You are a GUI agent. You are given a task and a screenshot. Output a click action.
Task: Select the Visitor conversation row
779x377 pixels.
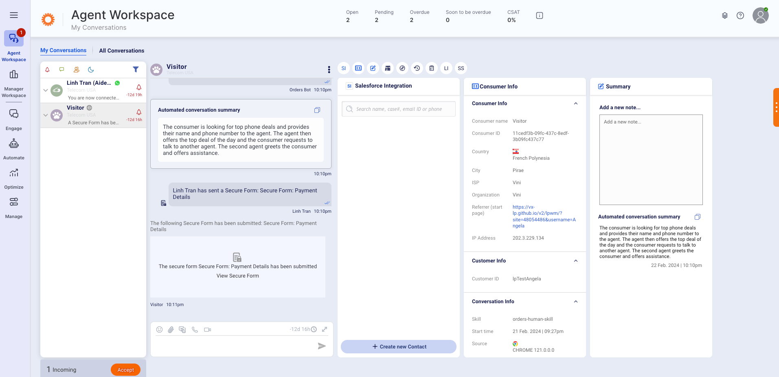click(x=93, y=115)
